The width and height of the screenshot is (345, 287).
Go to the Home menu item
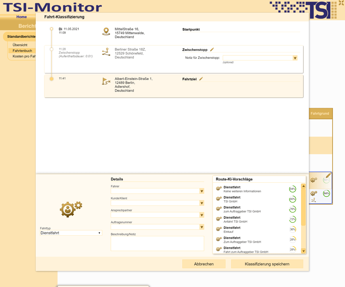click(x=22, y=17)
